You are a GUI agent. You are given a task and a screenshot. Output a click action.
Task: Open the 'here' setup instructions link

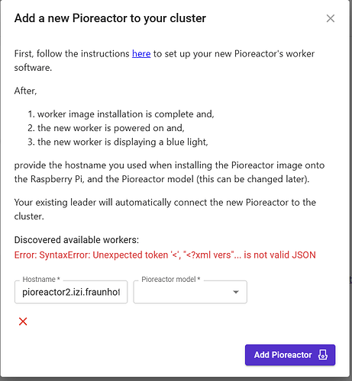tap(141, 53)
